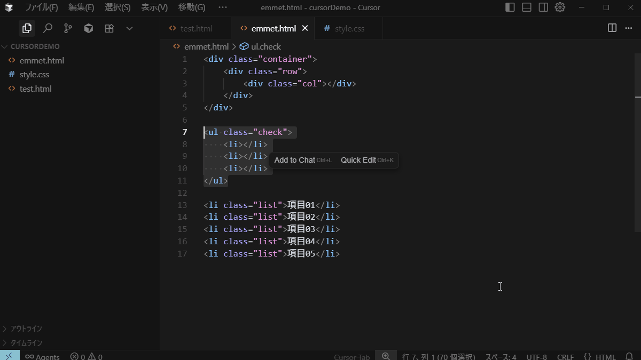
Task: Show more menu items via ellipsis
Action: (x=223, y=7)
